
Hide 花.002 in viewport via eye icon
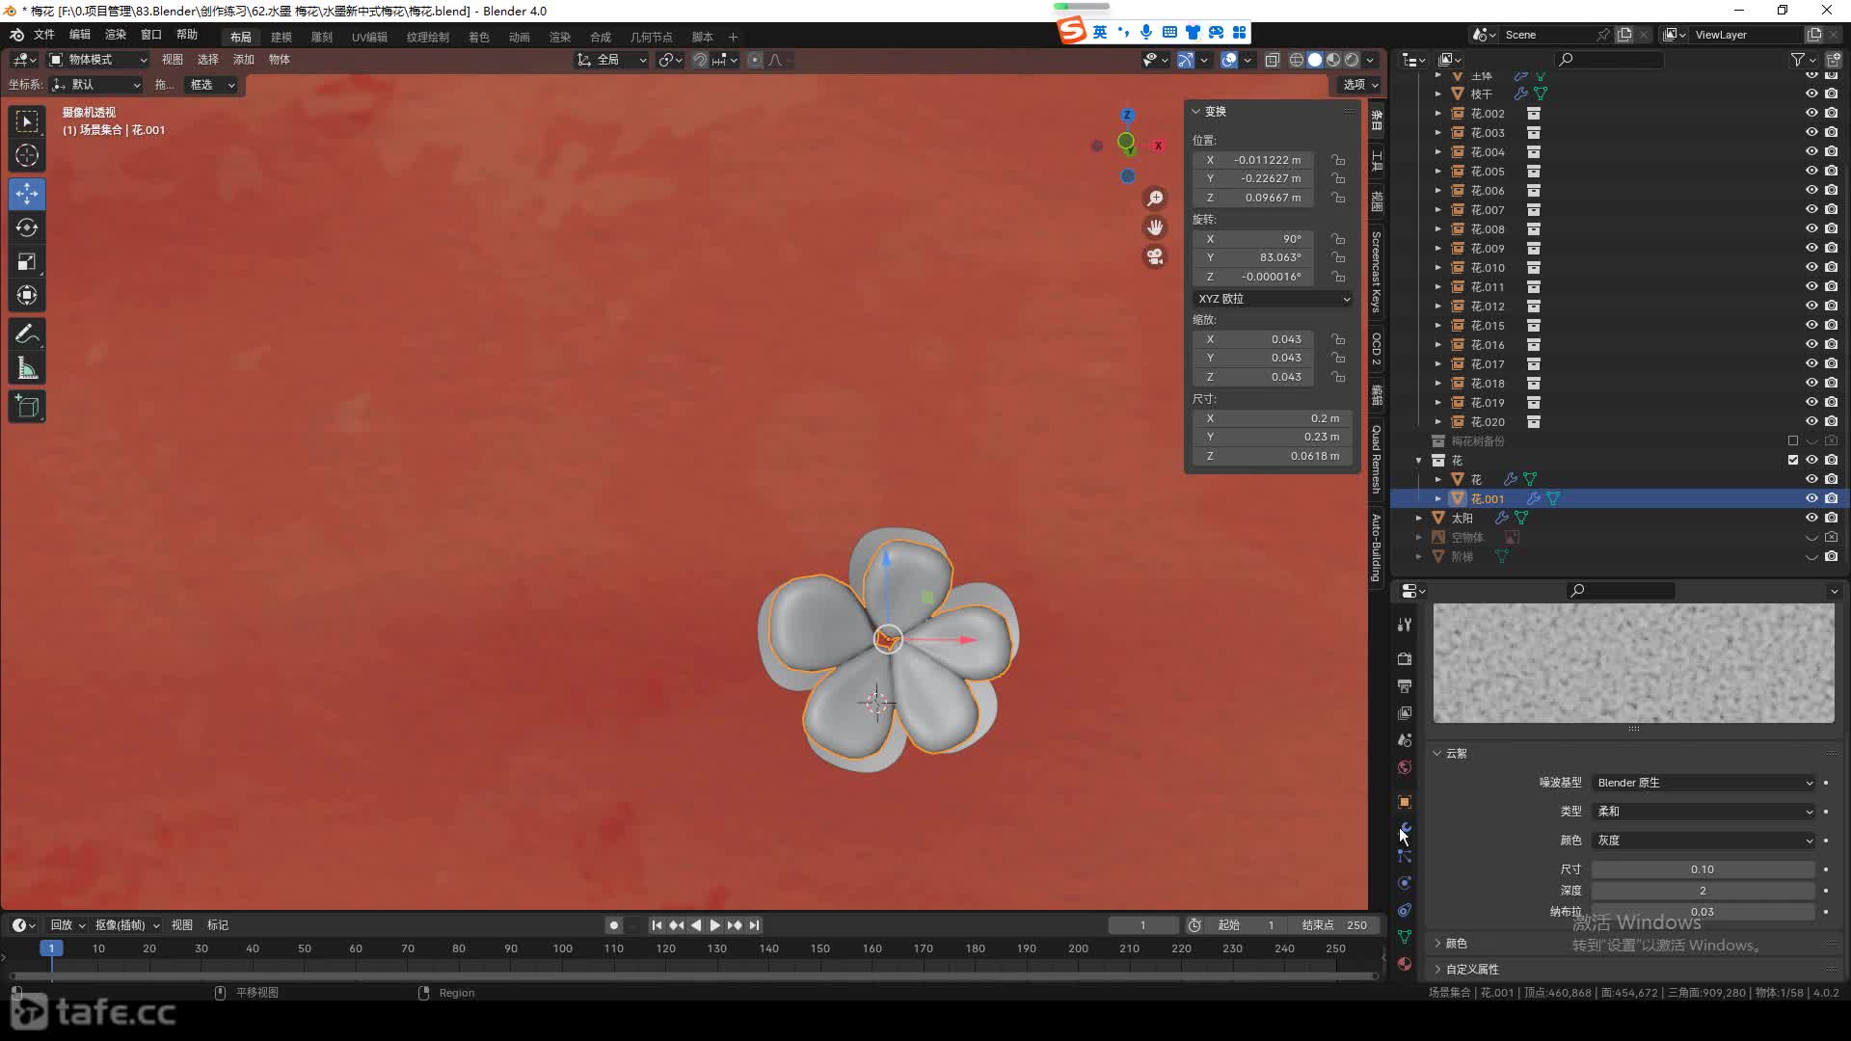1811,113
